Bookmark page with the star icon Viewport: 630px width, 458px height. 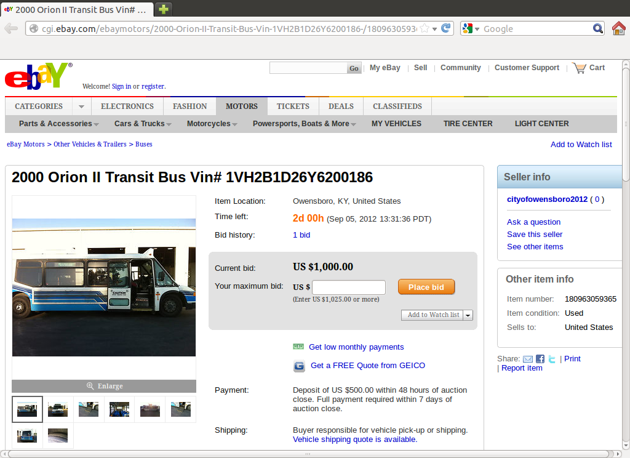(425, 28)
